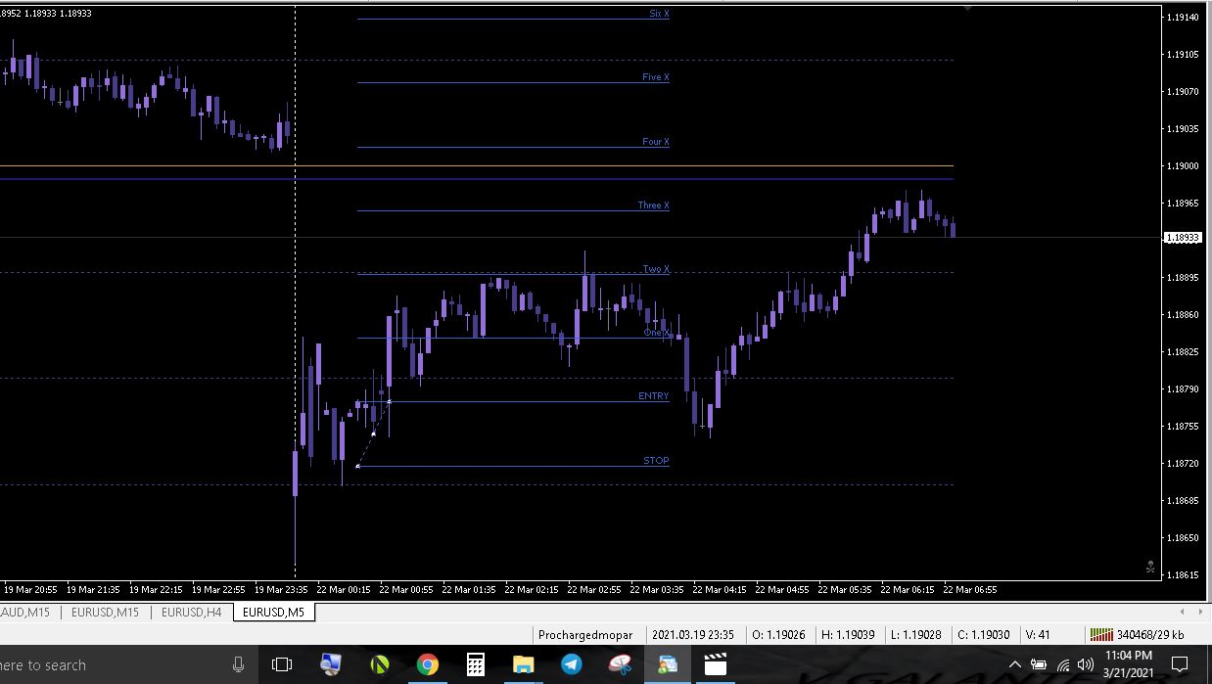Screen dimensions: 1212x684
Task: Open the notification center icon
Action: coord(1180,665)
